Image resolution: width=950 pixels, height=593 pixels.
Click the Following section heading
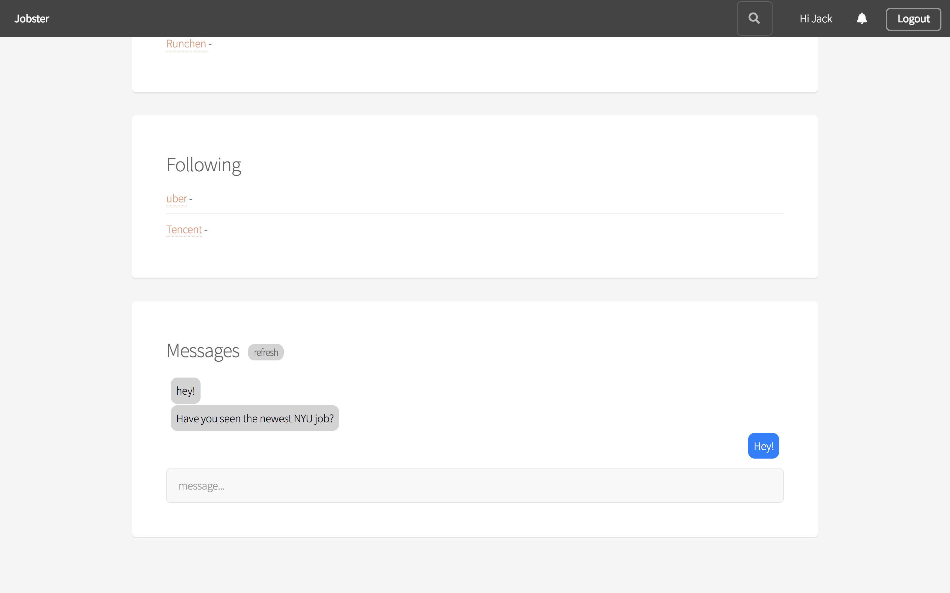(x=204, y=165)
